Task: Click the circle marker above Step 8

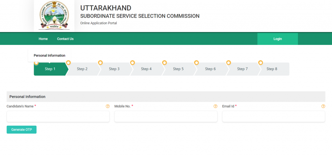Action: point(260,63)
